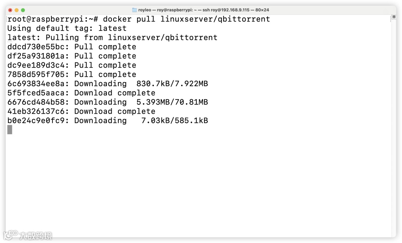Click the watermark logo at bottom left
Image resolution: width=402 pixels, height=243 pixels.
pyautogui.click(x=28, y=235)
